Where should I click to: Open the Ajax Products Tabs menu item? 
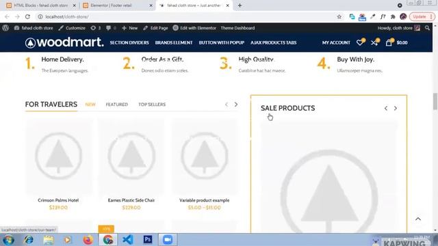coord(274,42)
